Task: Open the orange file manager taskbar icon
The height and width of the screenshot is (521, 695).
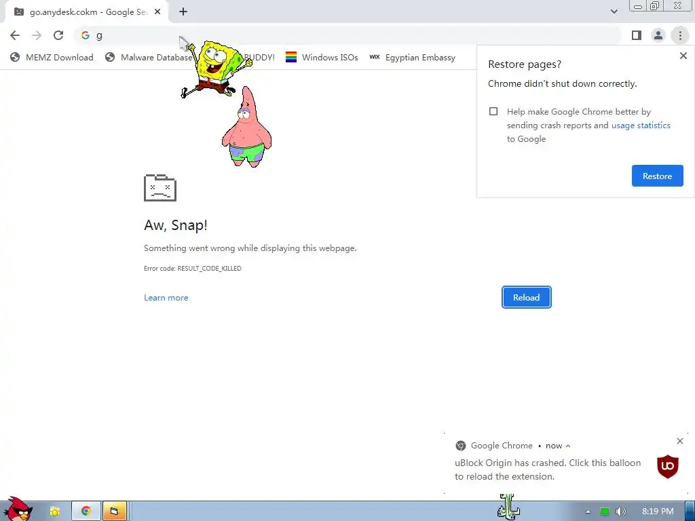Action: [114, 512]
